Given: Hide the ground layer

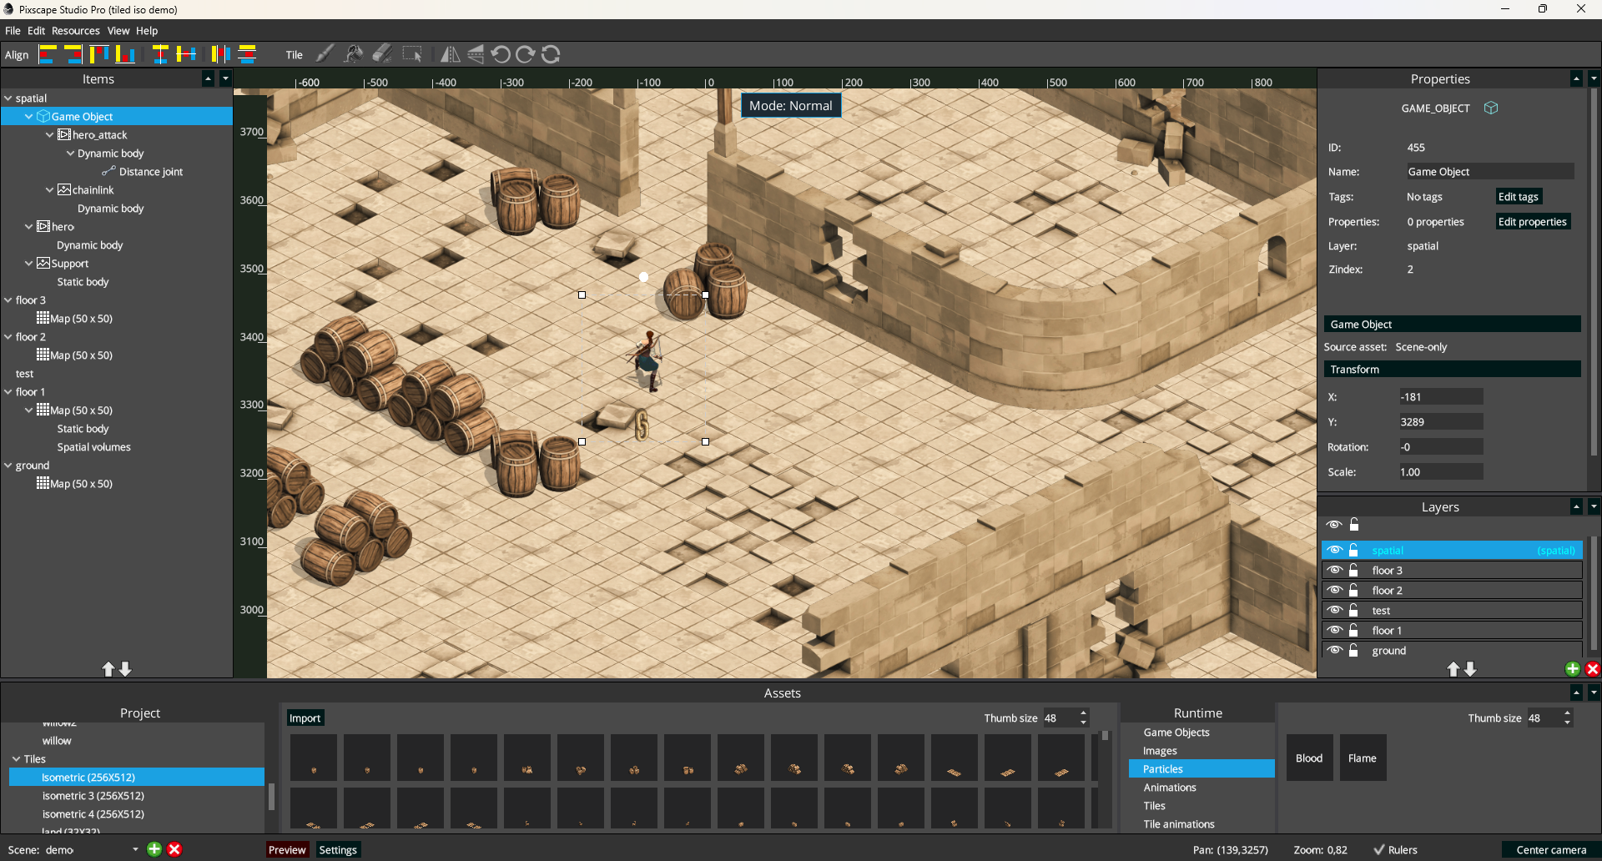Looking at the screenshot, I should 1335,650.
